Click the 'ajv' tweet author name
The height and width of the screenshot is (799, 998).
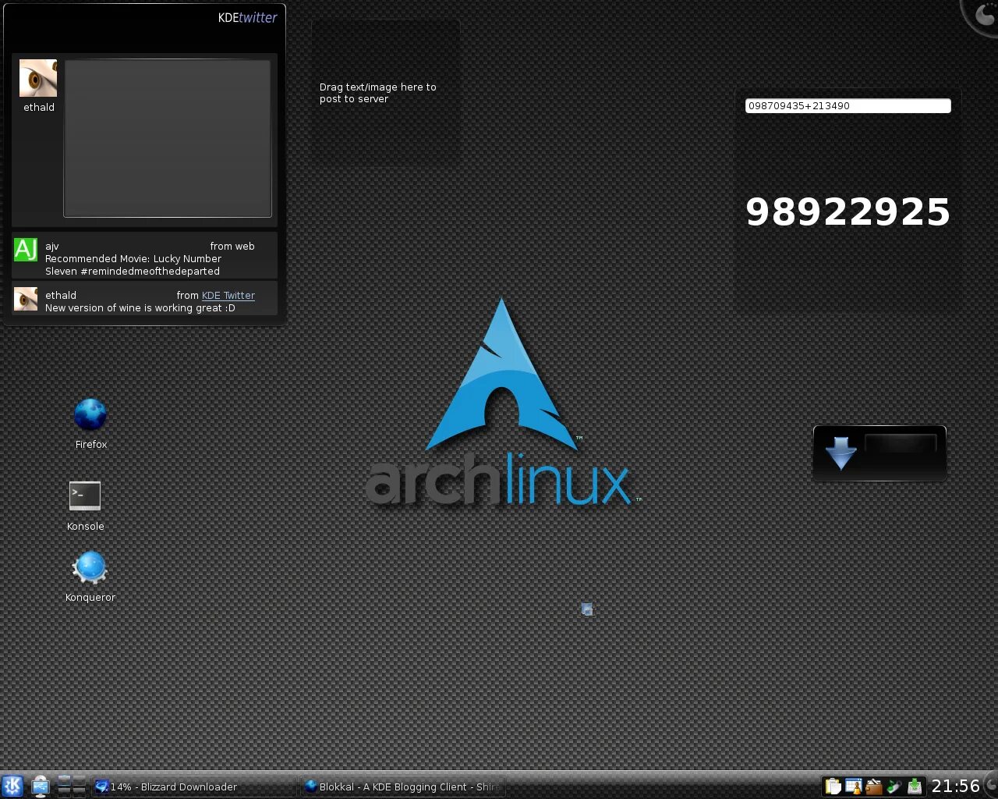52,246
